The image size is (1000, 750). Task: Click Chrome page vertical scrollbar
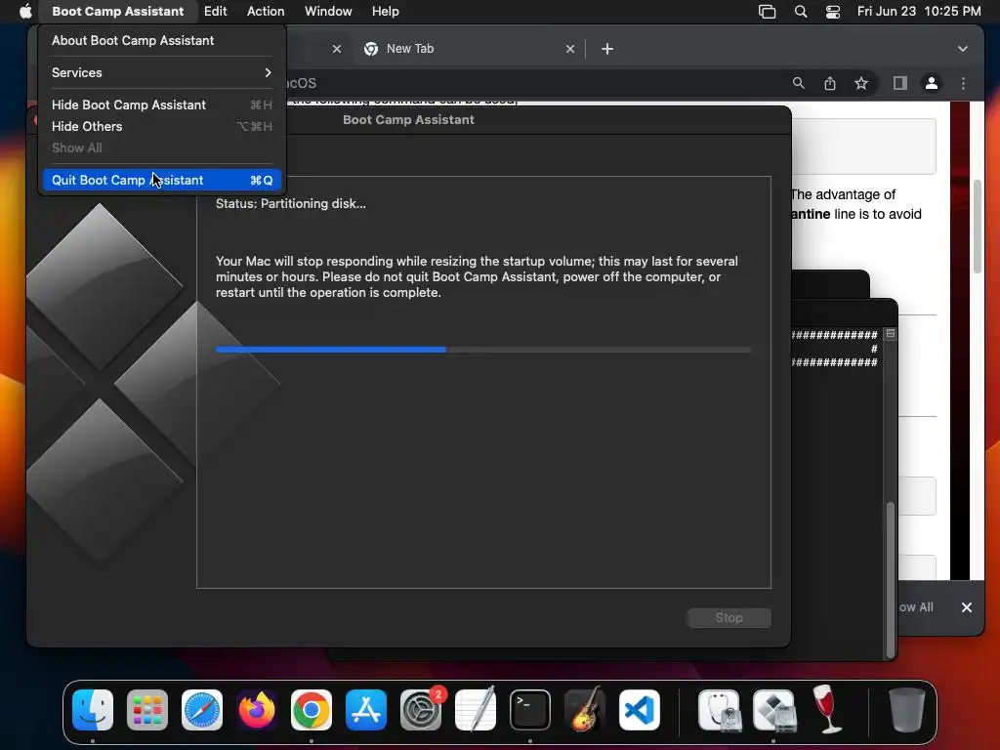coord(977,227)
